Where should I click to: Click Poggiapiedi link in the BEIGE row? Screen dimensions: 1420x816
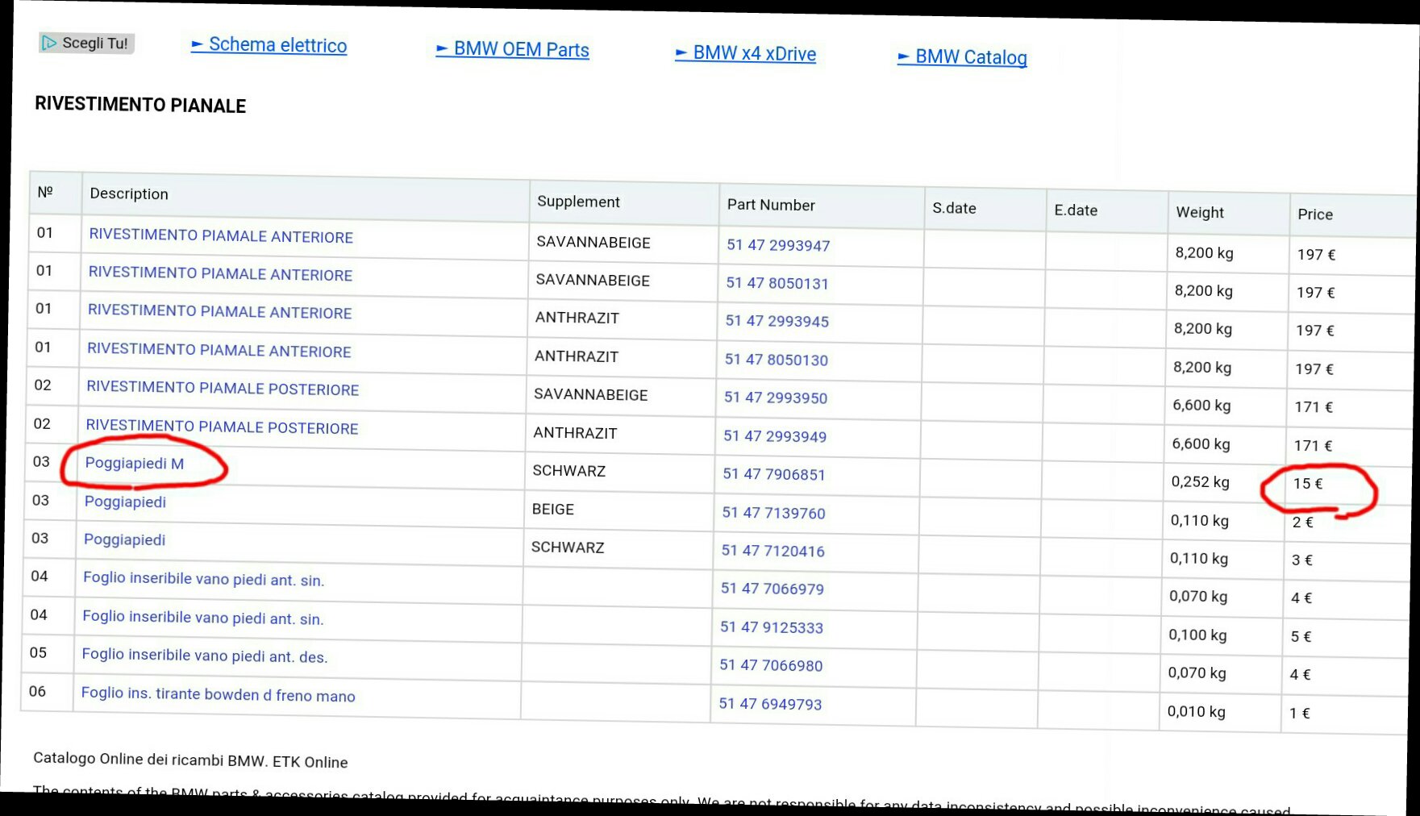tap(125, 502)
